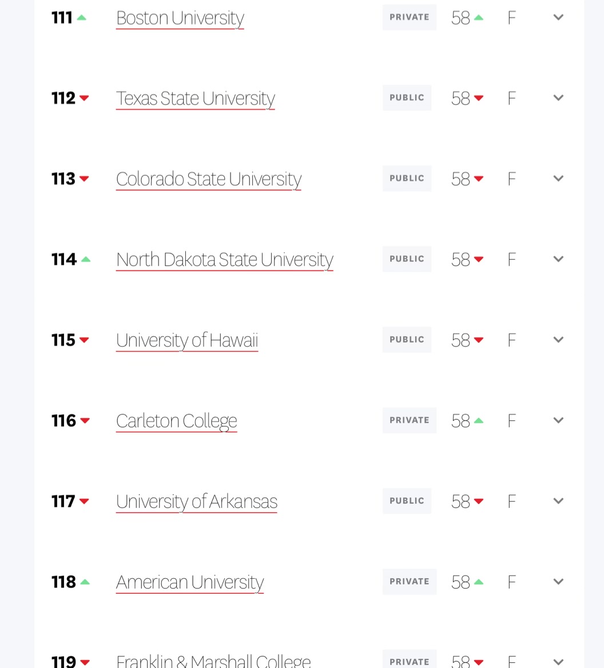Expand the University of Hawaii row
Image resolution: width=604 pixels, height=668 pixels.
click(558, 340)
